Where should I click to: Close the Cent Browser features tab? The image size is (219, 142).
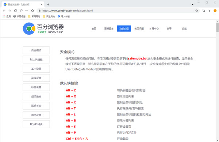(x=41, y=4)
